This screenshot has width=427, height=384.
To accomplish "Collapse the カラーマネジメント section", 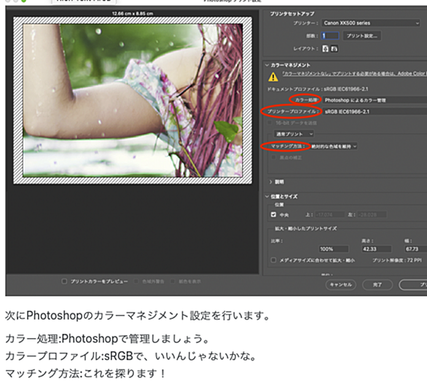I will (267, 65).
